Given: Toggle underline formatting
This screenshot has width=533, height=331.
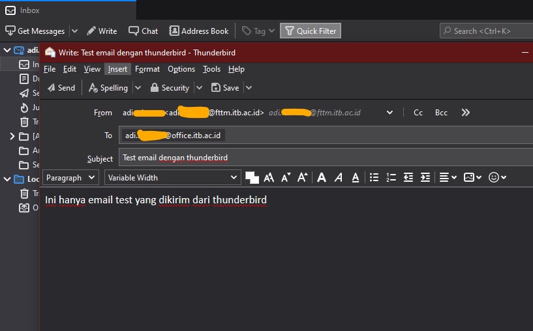Looking at the screenshot, I should click(355, 177).
